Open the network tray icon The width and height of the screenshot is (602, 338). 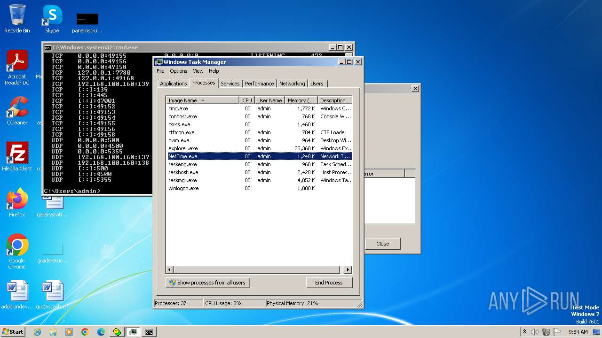coord(546,332)
